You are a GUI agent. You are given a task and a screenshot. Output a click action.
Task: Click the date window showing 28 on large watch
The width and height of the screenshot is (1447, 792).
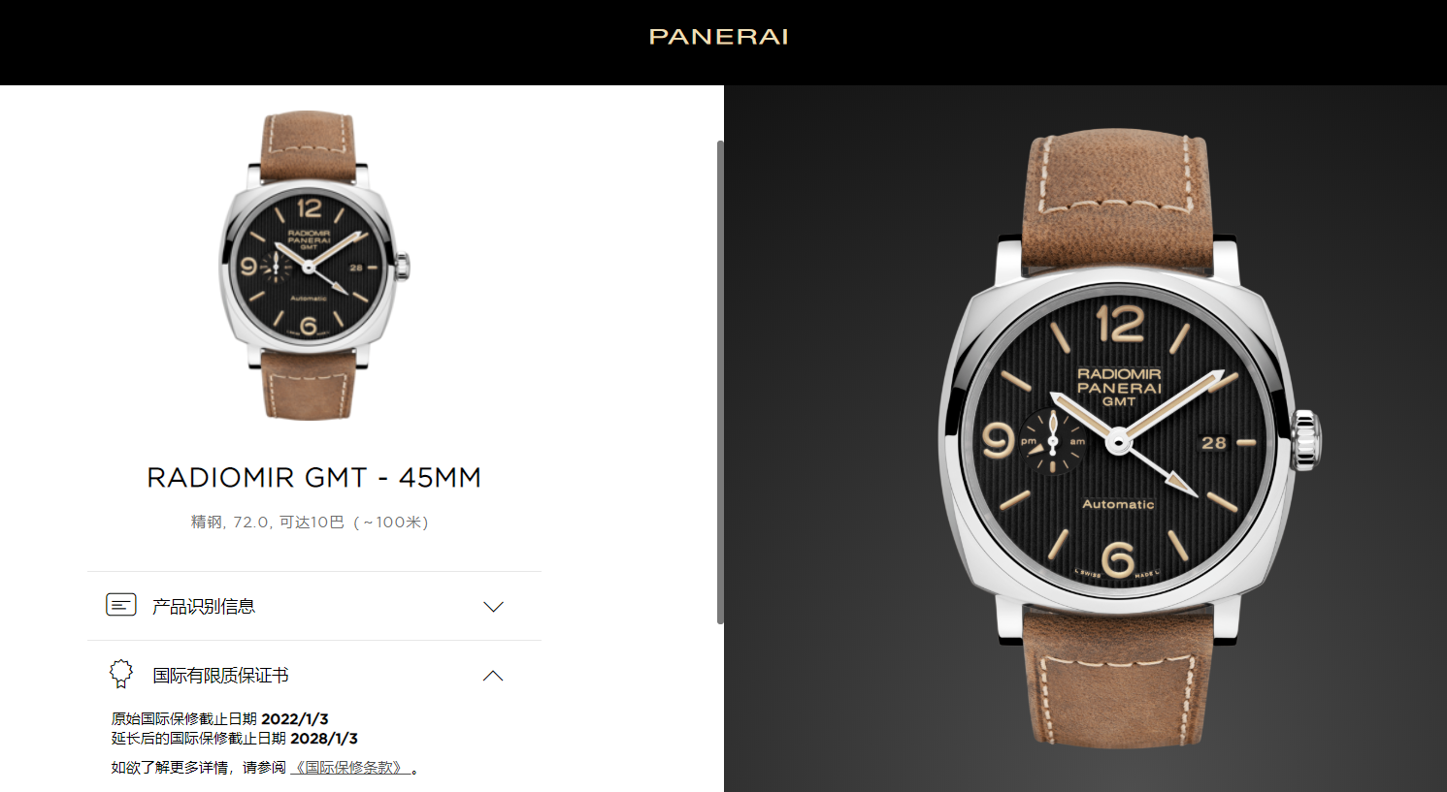click(1214, 442)
